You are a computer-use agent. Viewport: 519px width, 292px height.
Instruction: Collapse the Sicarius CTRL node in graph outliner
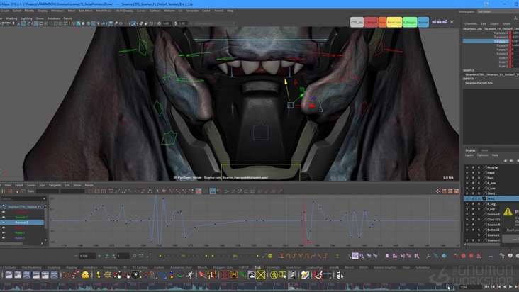pyautogui.click(x=1, y=207)
